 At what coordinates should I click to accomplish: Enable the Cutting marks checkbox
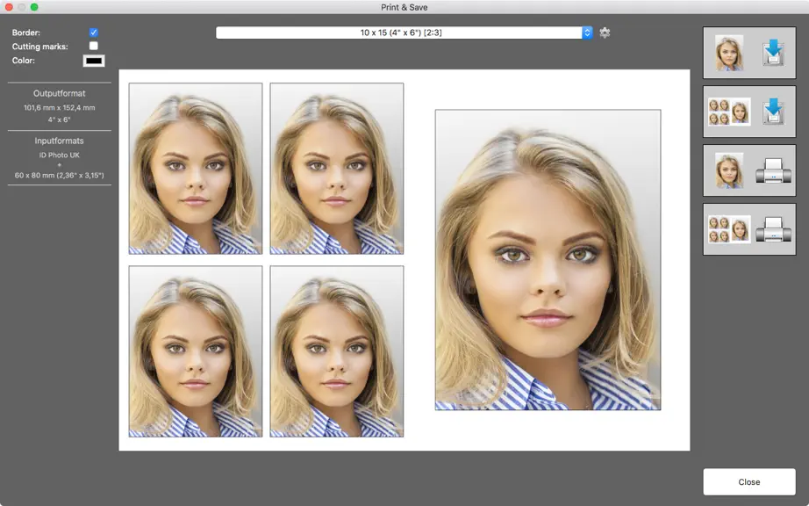(x=93, y=46)
